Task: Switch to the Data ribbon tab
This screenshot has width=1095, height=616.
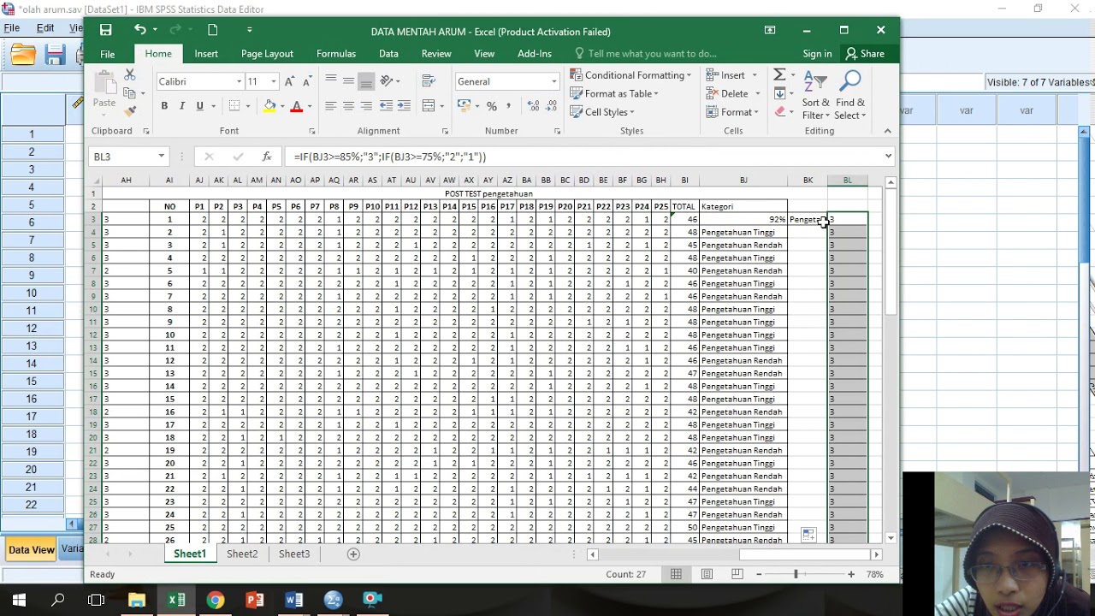Action: (x=388, y=53)
